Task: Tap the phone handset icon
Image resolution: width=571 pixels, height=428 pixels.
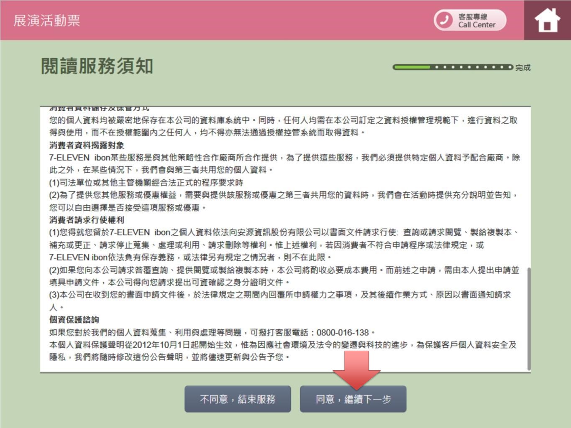Action: click(444, 20)
